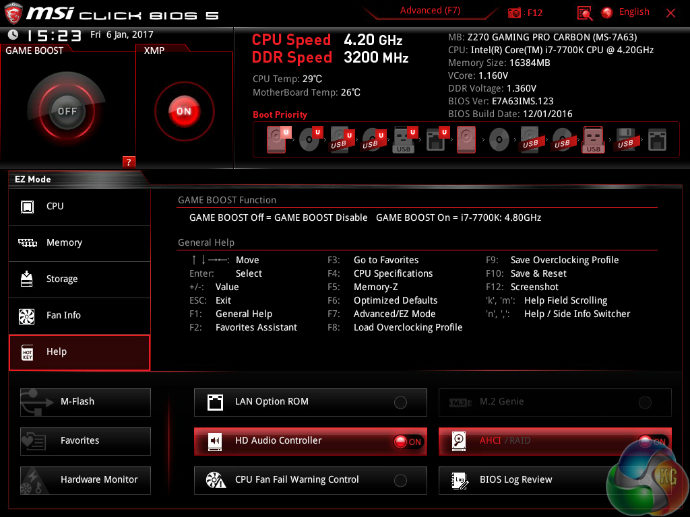Select highlighted legacy USB key boot icon
690x517 pixels.
[593, 139]
